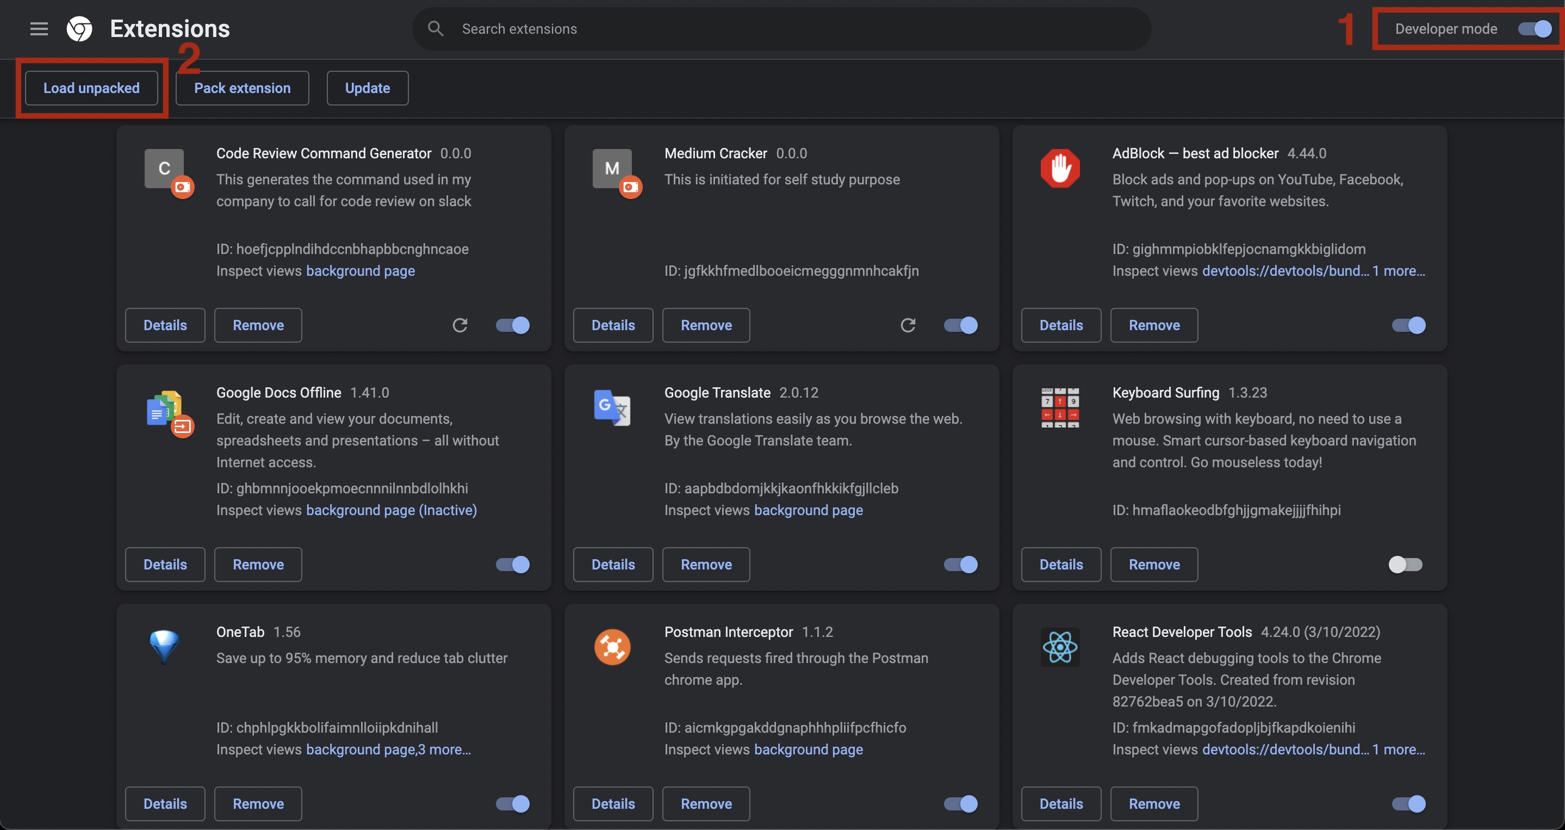Open Google Docs Offline background page link
The image size is (1565, 830).
(x=390, y=510)
